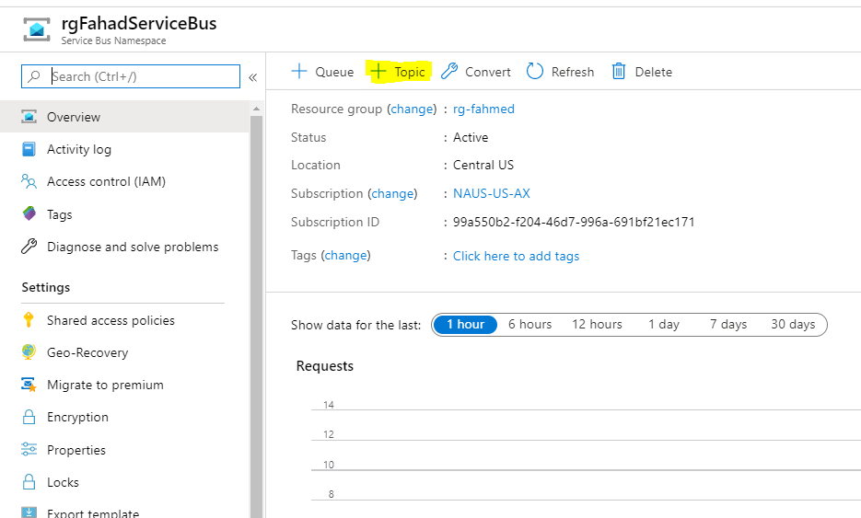Click the Convert wrench icon
Viewport: 861px width, 518px height.
449,71
